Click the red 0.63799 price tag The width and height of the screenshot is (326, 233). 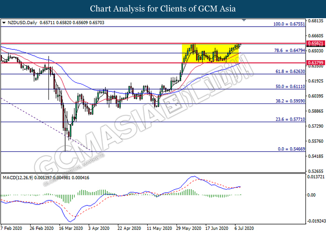pyautogui.click(x=315, y=62)
